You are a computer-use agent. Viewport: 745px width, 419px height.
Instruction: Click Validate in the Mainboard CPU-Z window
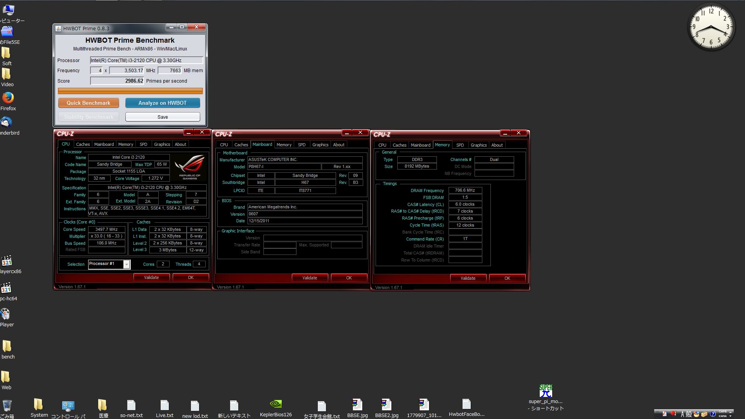click(310, 278)
